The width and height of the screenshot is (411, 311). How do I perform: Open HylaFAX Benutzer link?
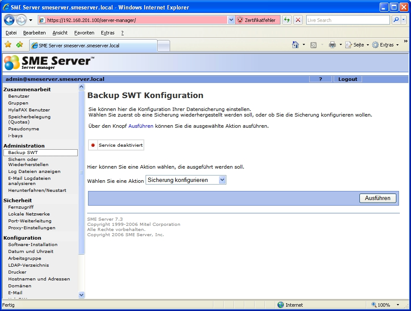click(x=29, y=110)
